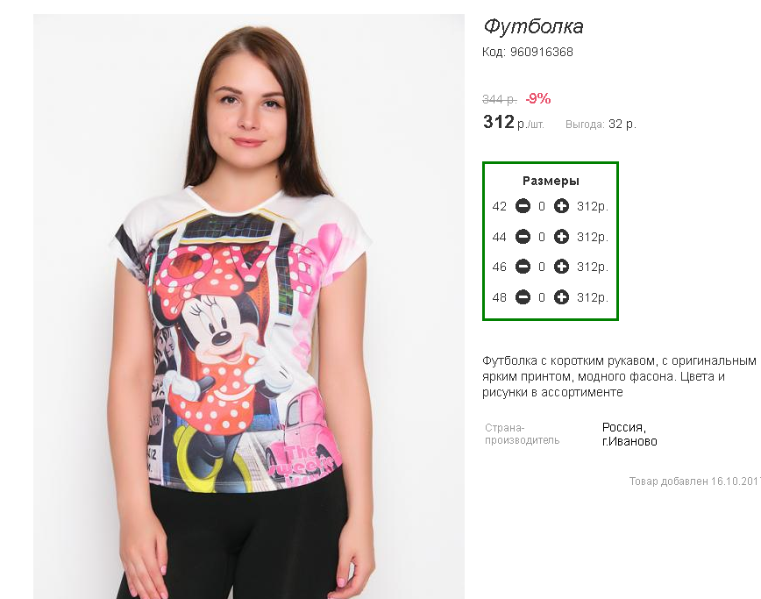The height and width of the screenshot is (599, 761).
Task: Click the Размеры heading
Action: tap(551, 181)
